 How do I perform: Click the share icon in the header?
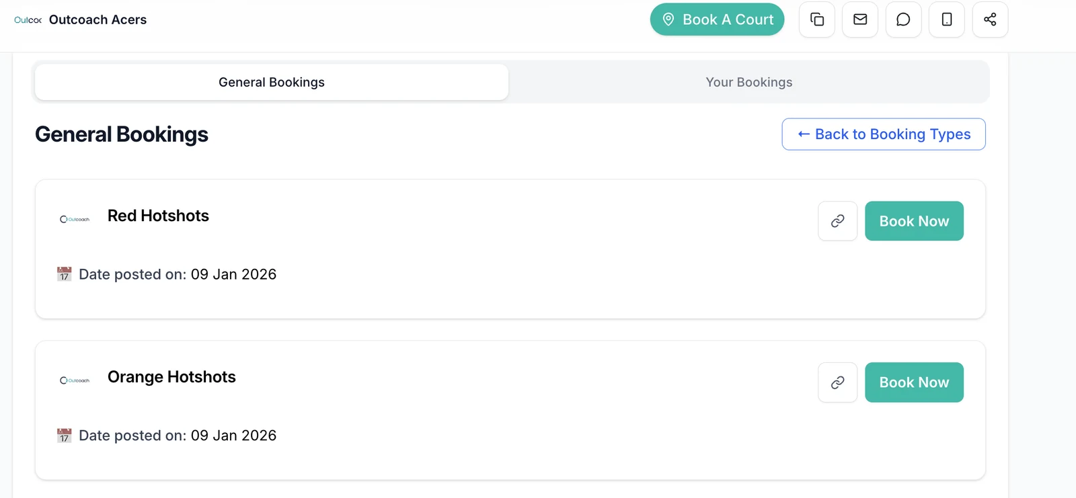(x=990, y=19)
